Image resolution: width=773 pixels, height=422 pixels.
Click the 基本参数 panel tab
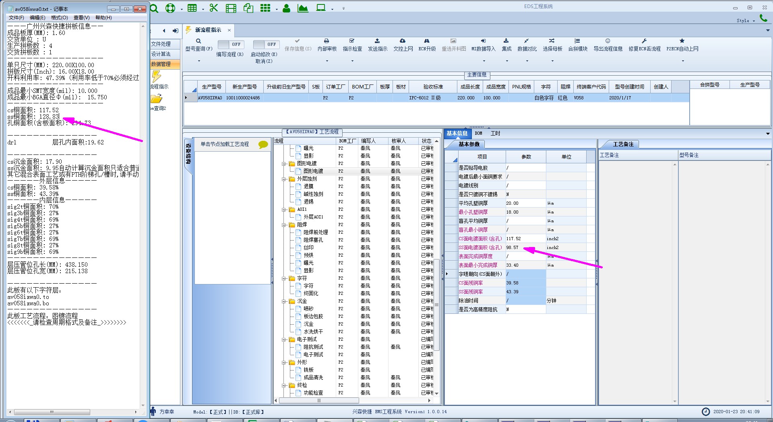(469, 144)
